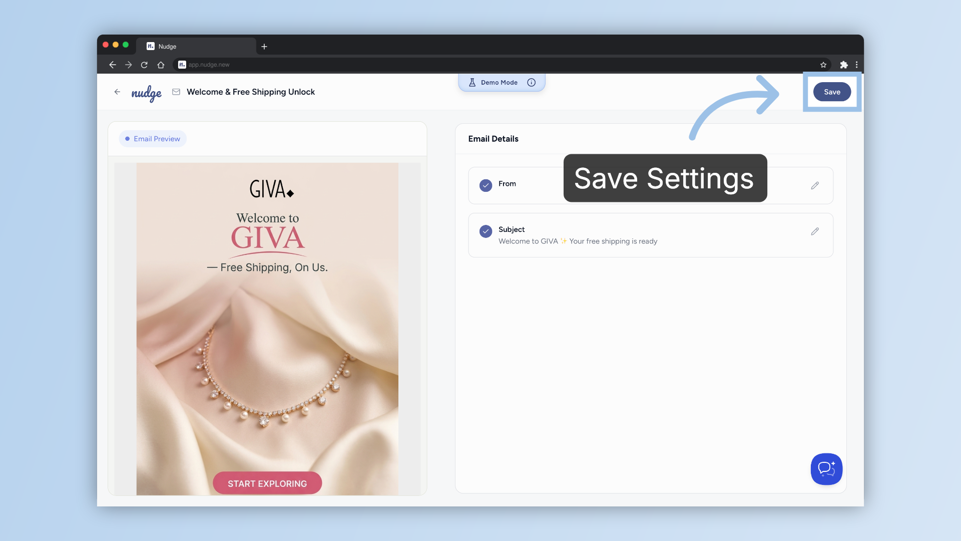Click the envelope icon beside the email title
Image resolution: width=961 pixels, height=541 pixels.
pyautogui.click(x=176, y=92)
